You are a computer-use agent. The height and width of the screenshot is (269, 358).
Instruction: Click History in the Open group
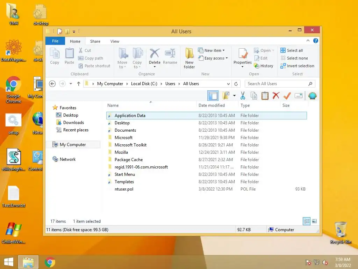pos(264,66)
